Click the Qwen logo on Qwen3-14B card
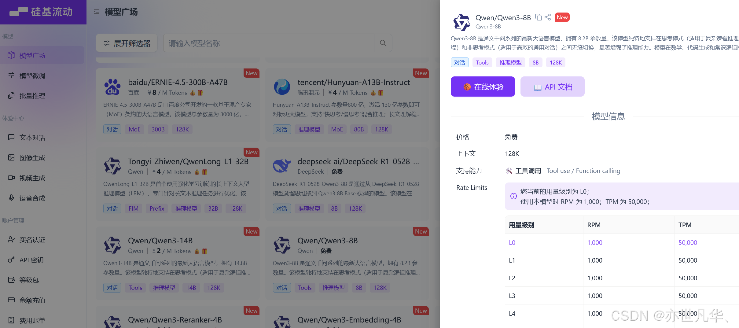The width and height of the screenshot is (739, 328). [112, 245]
